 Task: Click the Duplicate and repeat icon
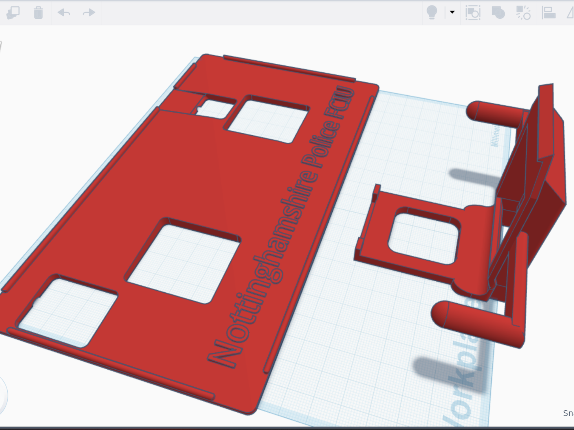pos(13,13)
